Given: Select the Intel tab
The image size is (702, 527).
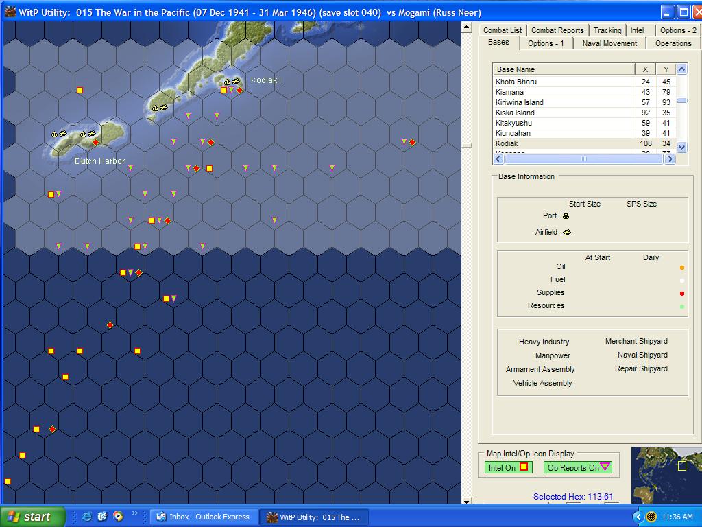Looking at the screenshot, I should (x=637, y=30).
